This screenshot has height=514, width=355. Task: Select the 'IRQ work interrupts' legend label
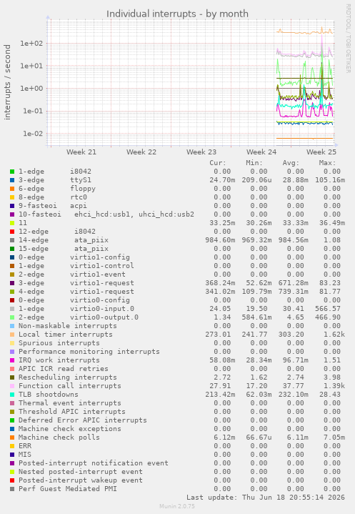59,360
